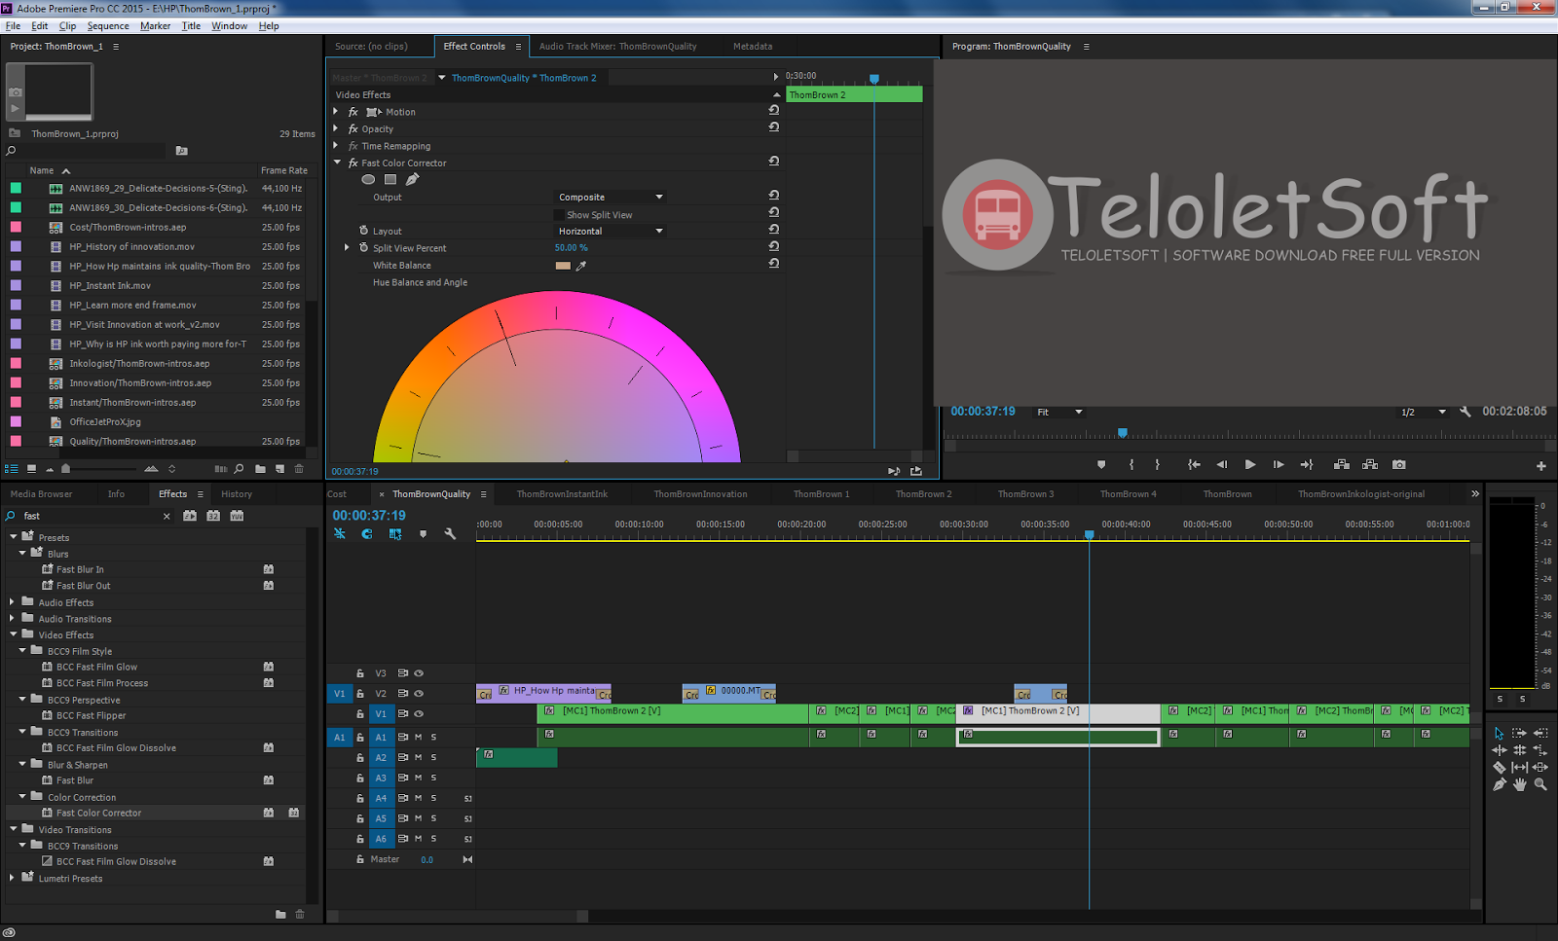Screen dimensions: 1558x941
Task: Toggle V3 track output eye
Action: (x=419, y=673)
